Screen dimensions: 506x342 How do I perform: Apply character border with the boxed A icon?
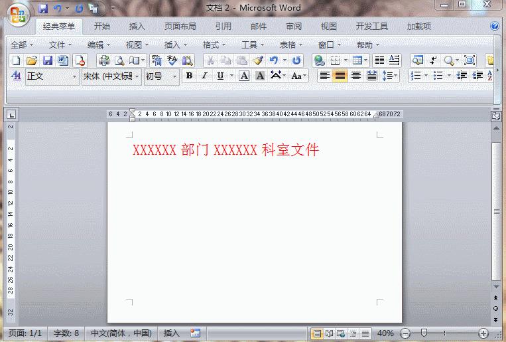tap(244, 76)
